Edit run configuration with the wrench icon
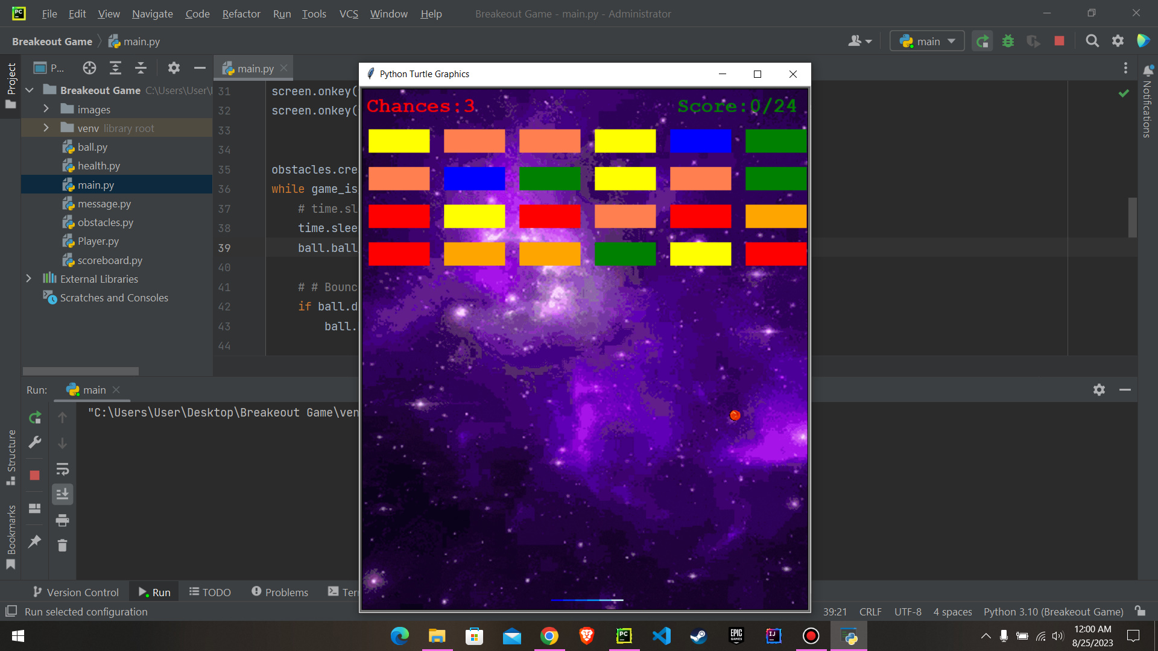This screenshot has height=651, width=1158. tap(34, 442)
